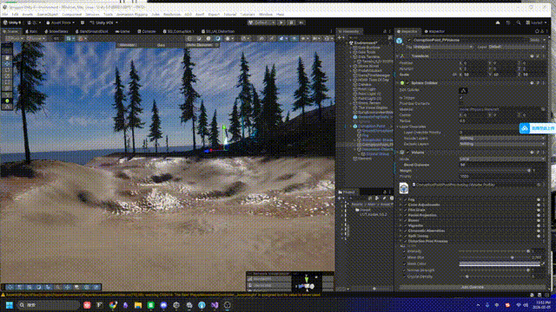Screen dimensions: 556x312
Task: Open the physics Material object picker
Action: (x=543, y=109)
